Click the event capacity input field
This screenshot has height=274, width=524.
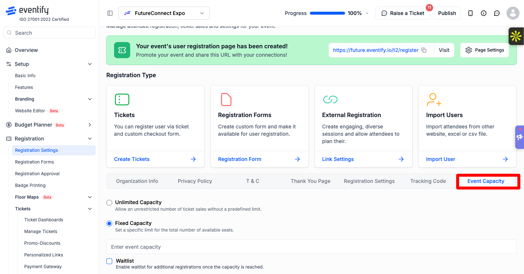click(311, 247)
